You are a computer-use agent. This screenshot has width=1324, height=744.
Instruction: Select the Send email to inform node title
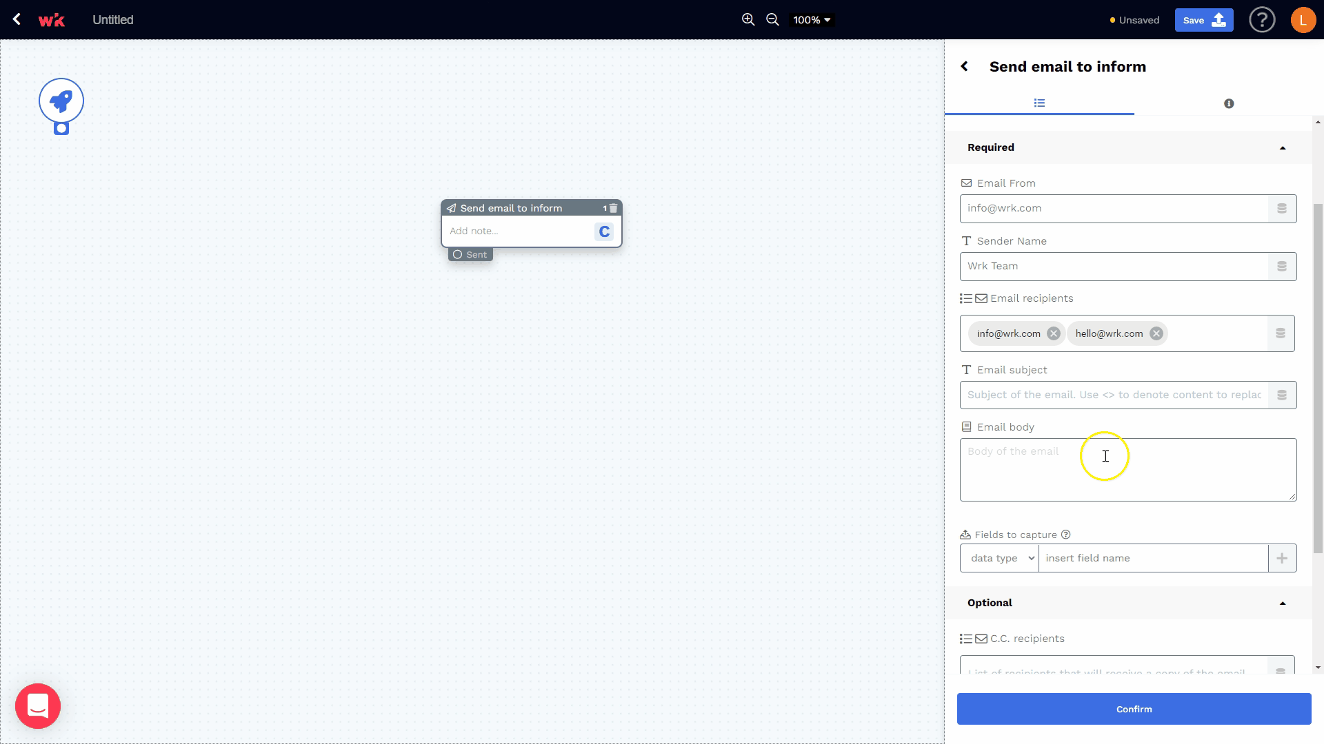coord(511,208)
